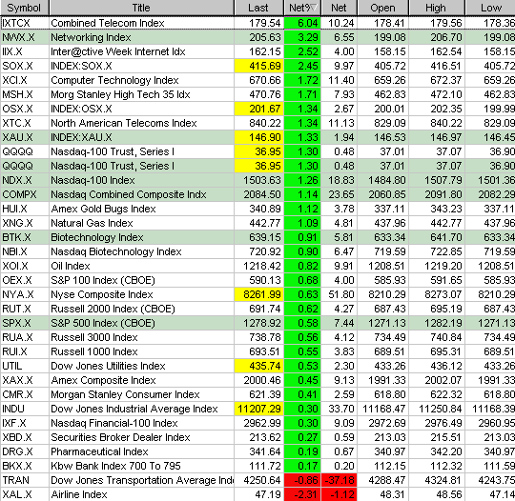Sort by the Net% column header
Image resolution: width=515 pixels, height=501 pixels.
click(x=302, y=8)
